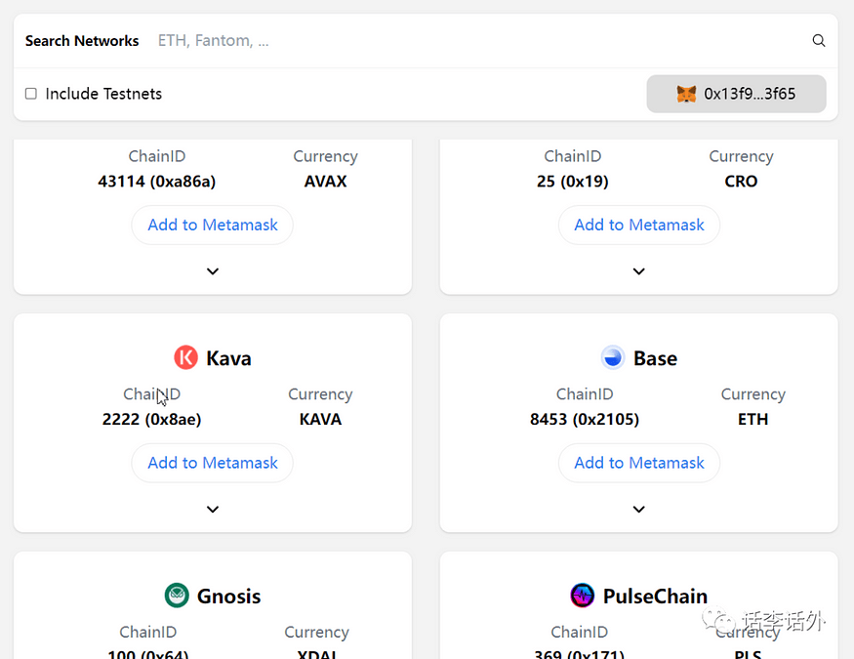
Task: Expand the Base network details
Action: click(639, 510)
